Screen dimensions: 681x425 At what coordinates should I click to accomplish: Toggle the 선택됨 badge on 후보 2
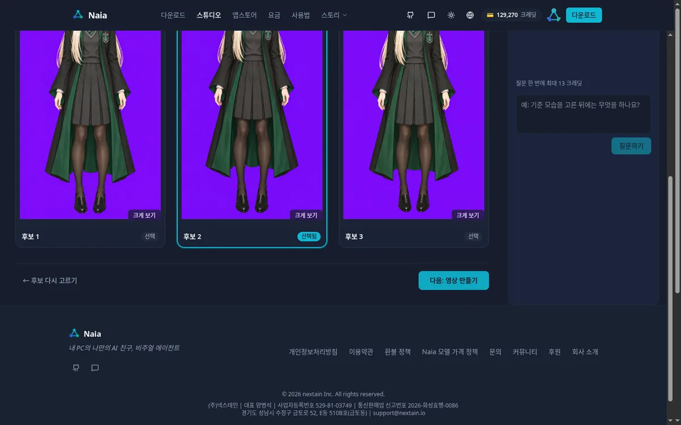click(x=309, y=236)
